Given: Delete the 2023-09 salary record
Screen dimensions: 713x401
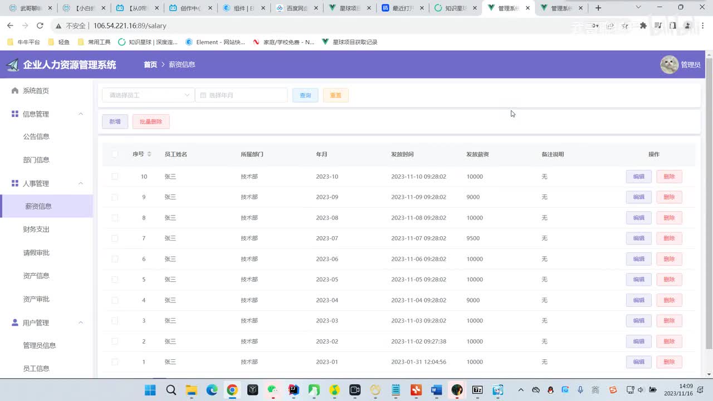Looking at the screenshot, I should 669,197.
